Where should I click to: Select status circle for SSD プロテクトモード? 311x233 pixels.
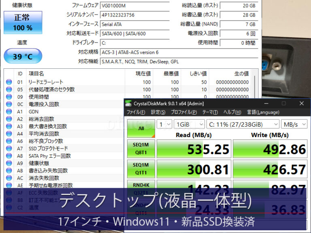pyautogui.click(x=9, y=148)
